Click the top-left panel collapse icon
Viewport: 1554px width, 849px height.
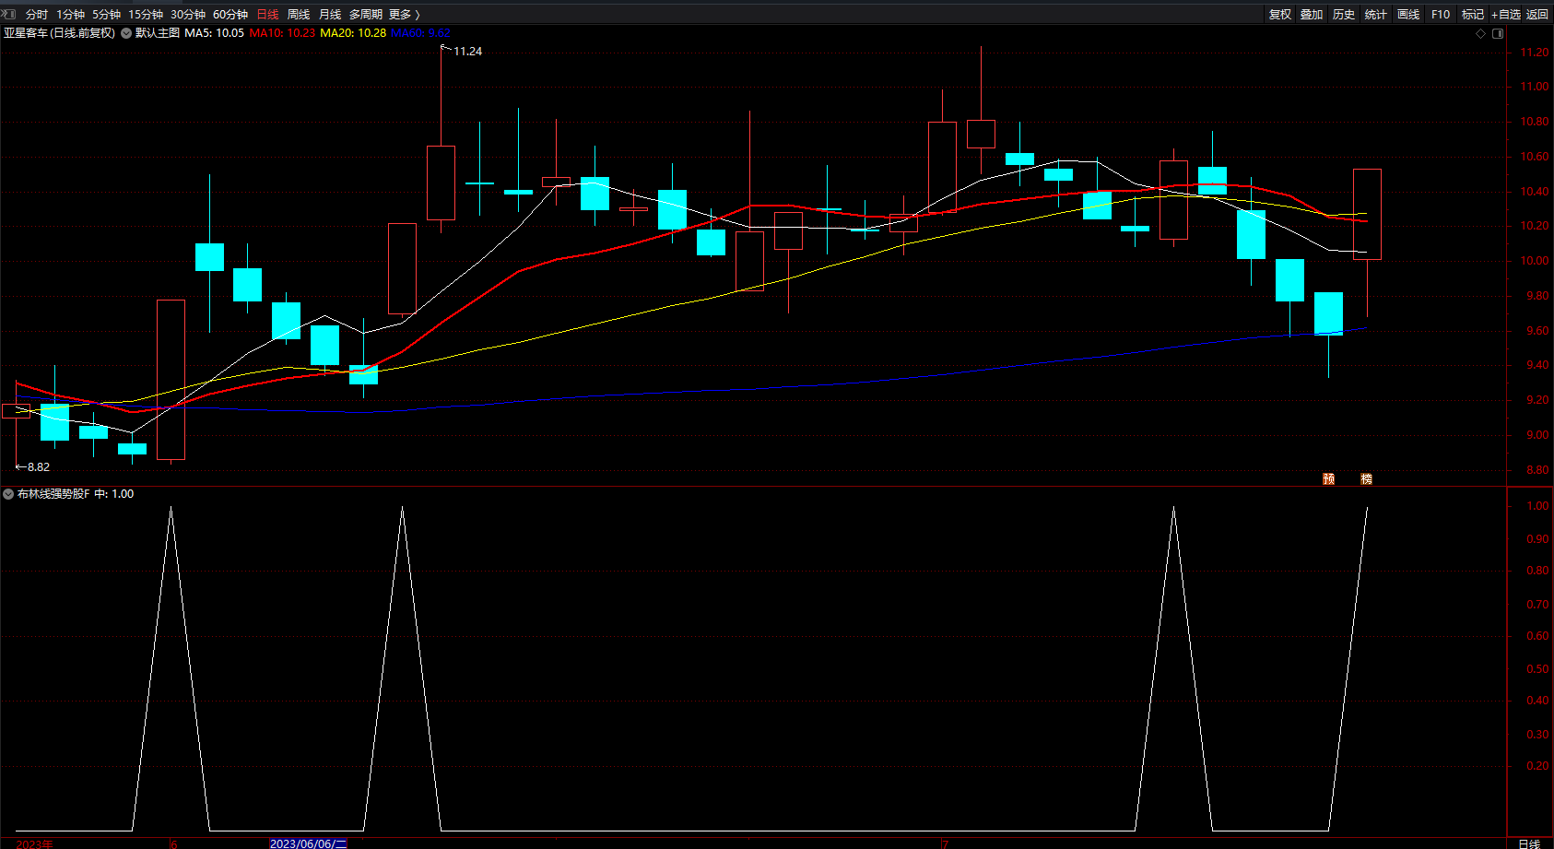(9, 14)
